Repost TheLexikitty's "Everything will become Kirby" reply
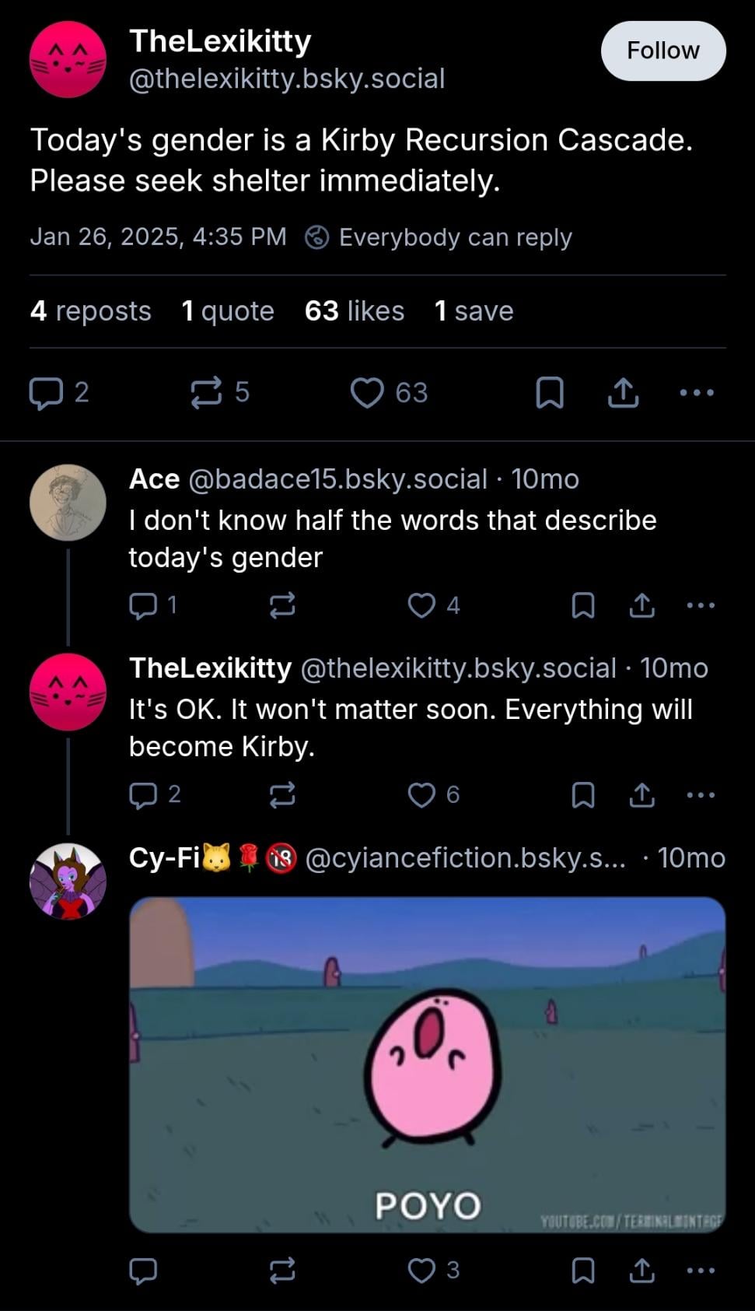 282,794
